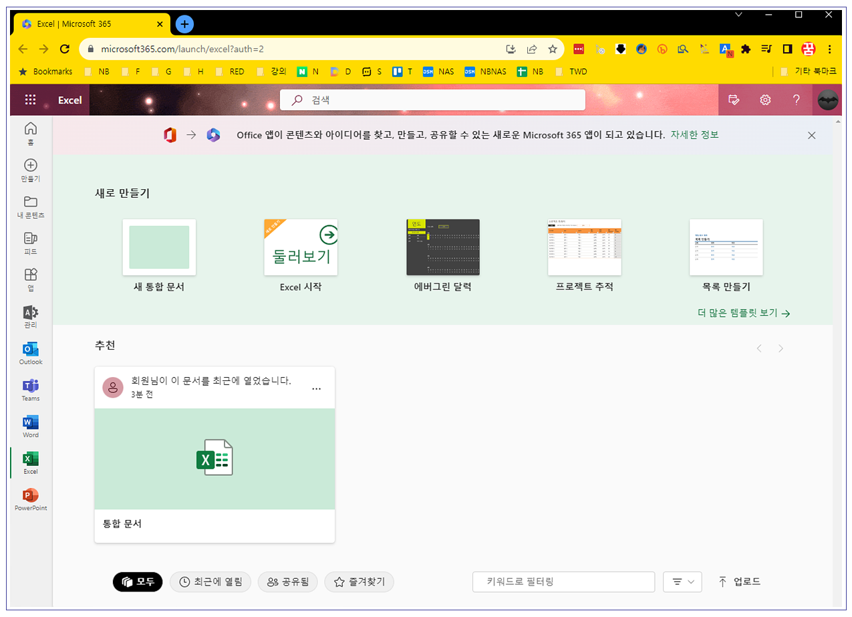This screenshot has height=617, width=852.
Task: Open the share icon in address bar
Action: click(532, 49)
